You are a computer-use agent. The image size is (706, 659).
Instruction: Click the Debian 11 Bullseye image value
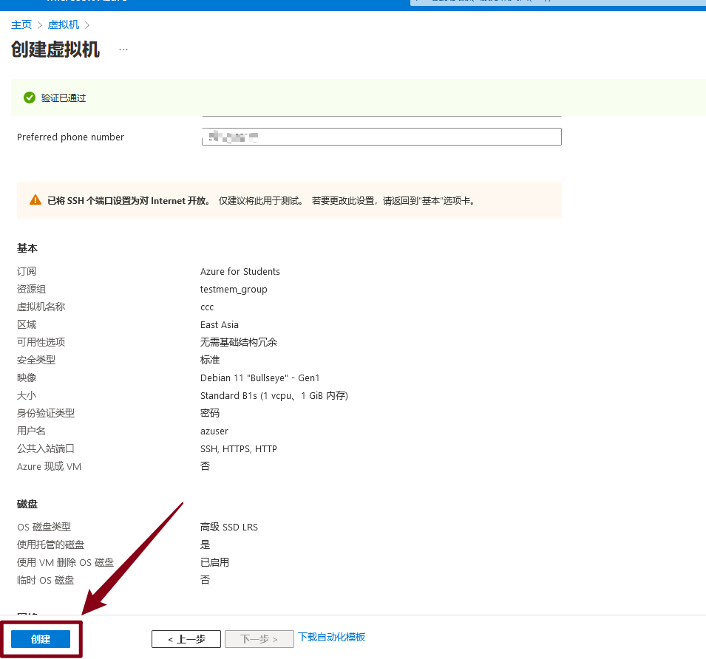tap(259, 378)
